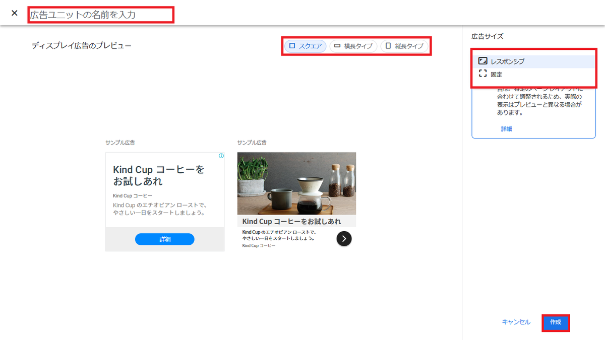Image resolution: width=605 pixels, height=340 pixels.
Task: Open the 詳細 link in size panel
Action: pos(507,129)
